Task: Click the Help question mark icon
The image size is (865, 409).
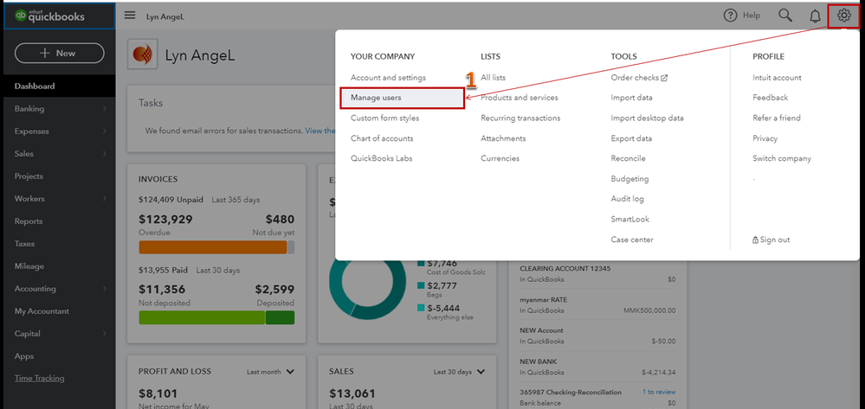Action: click(x=731, y=16)
